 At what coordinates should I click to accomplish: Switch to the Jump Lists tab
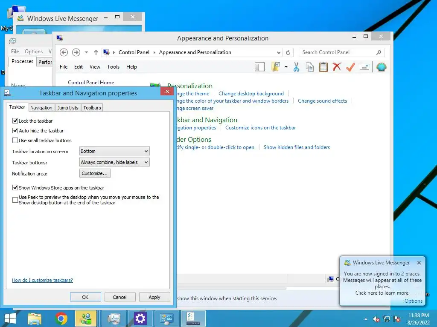click(68, 108)
